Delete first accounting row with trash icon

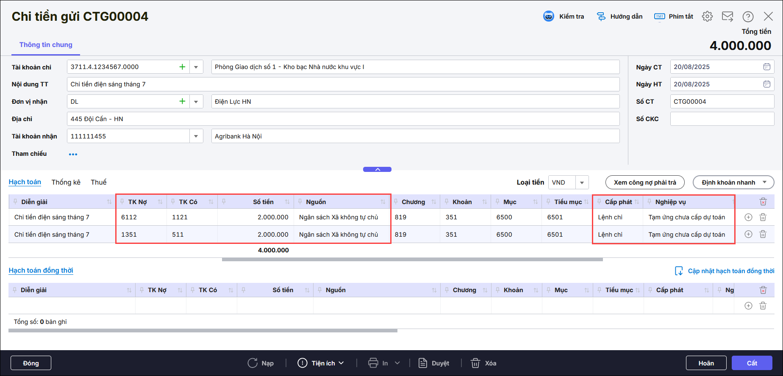coord(763,217)
